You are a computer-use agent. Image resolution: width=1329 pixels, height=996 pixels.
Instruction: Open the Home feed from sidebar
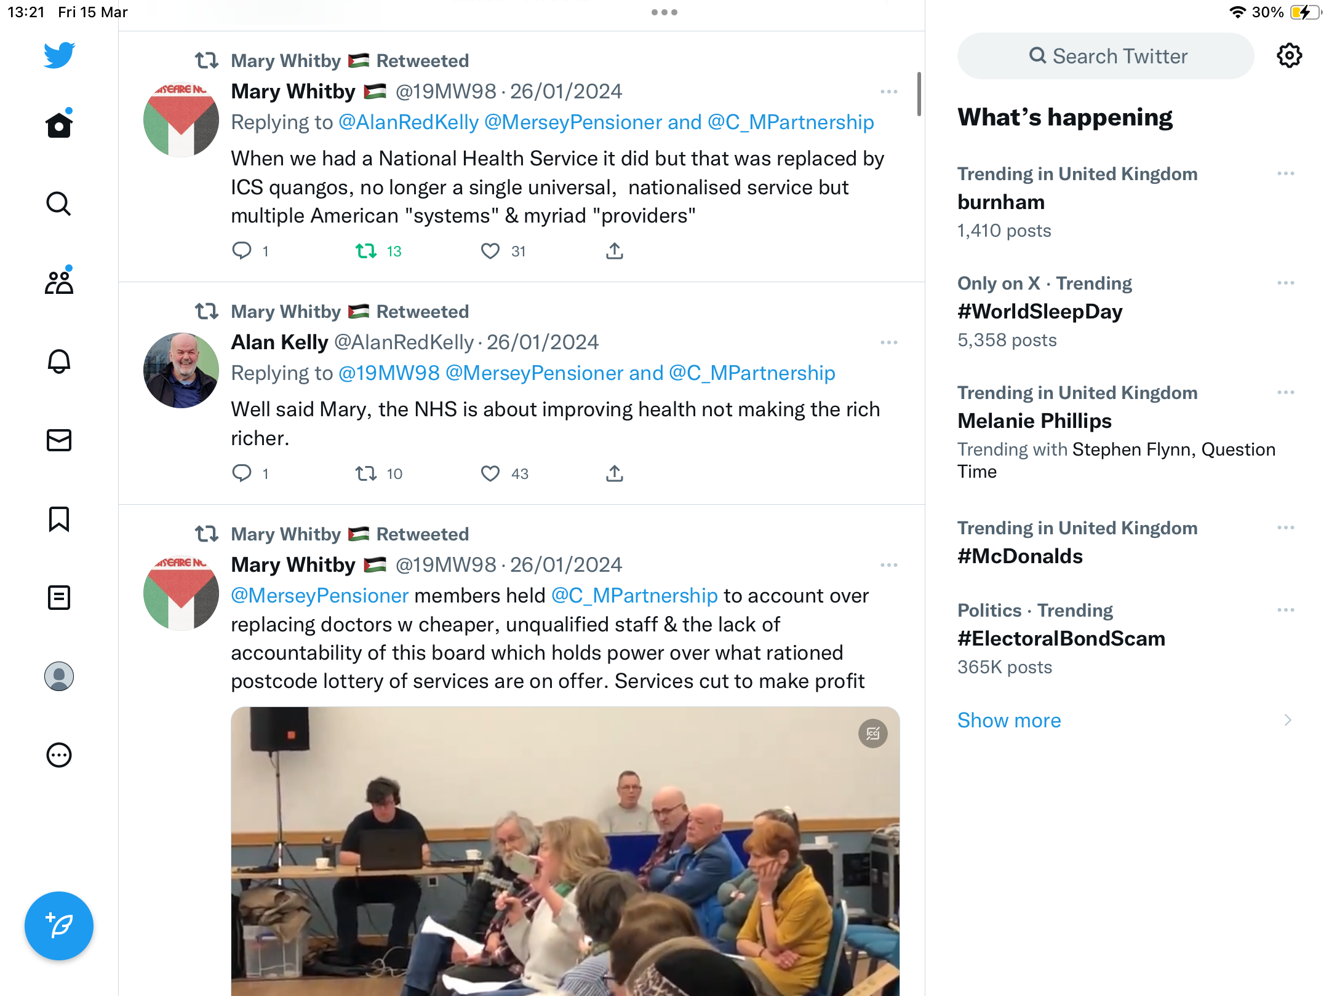[59, 125]
